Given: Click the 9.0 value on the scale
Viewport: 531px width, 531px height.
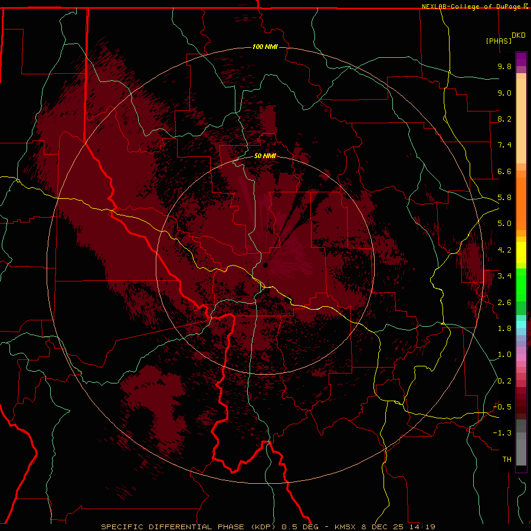Looking at the screenshot, I should pyautogui.click(x=504, y=93).
